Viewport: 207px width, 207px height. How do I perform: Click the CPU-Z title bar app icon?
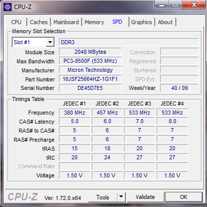8,7
